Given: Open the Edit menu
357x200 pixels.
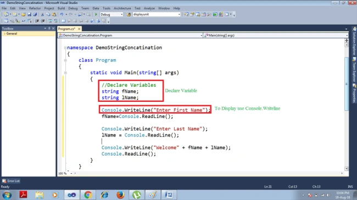Looking at the screenshot, I should [x=13, y=8].
